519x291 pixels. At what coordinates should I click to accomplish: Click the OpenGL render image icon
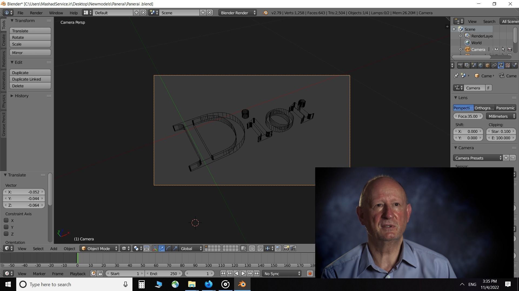(x=286, y=248)
